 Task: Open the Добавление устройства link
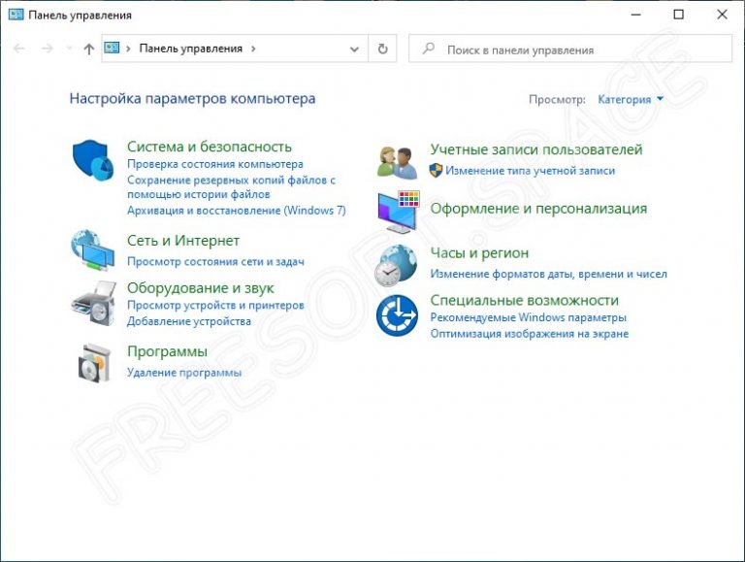pyautogui.click(x=188, y=321)
